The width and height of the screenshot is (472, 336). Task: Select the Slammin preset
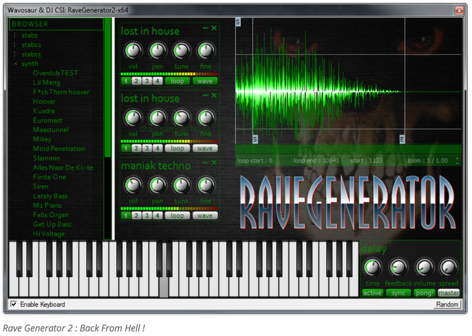coord(47,158)
